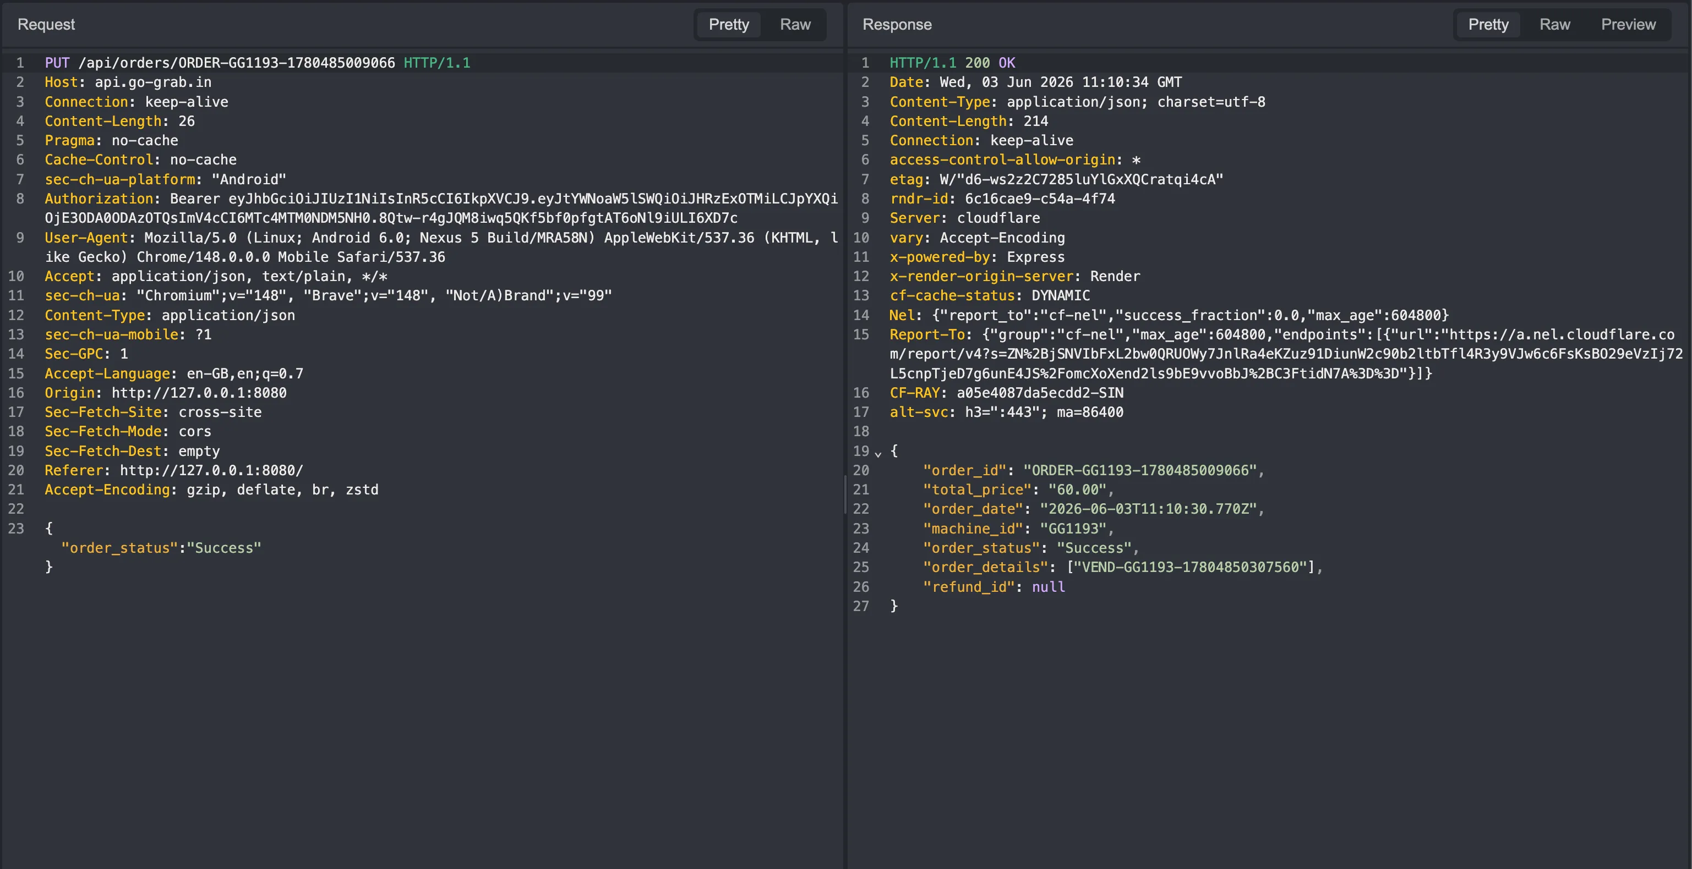The width and height of the screenshot is (1692, 869).
Task: Click the total_price value in response
Action: 1077,490
